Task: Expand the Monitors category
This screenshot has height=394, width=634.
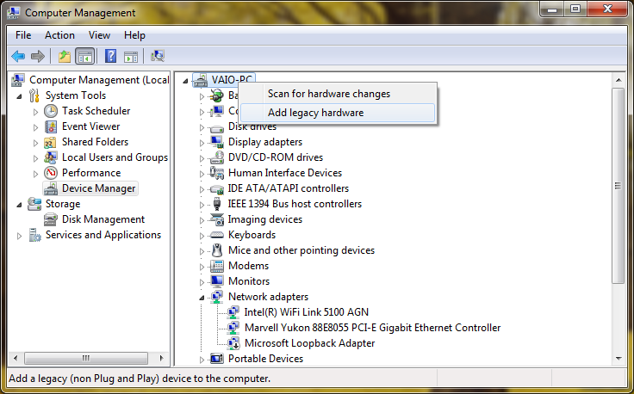Action: (x=202, y=282)
